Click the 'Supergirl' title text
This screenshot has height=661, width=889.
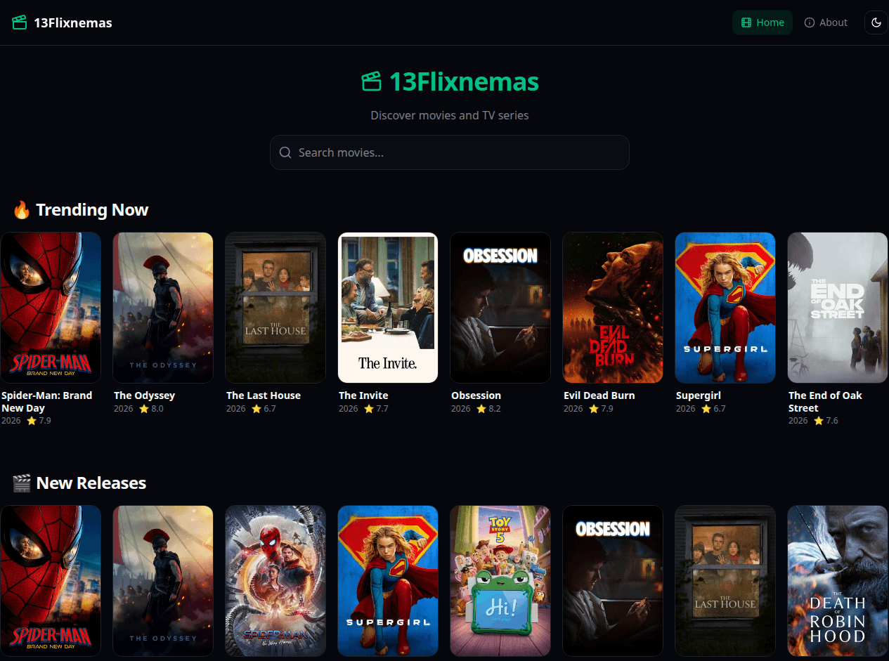pos(699,395)
